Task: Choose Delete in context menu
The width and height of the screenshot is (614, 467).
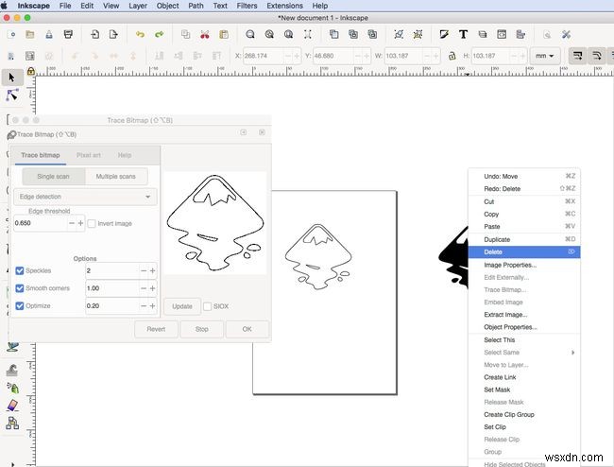Action: [x=524, y=251]
